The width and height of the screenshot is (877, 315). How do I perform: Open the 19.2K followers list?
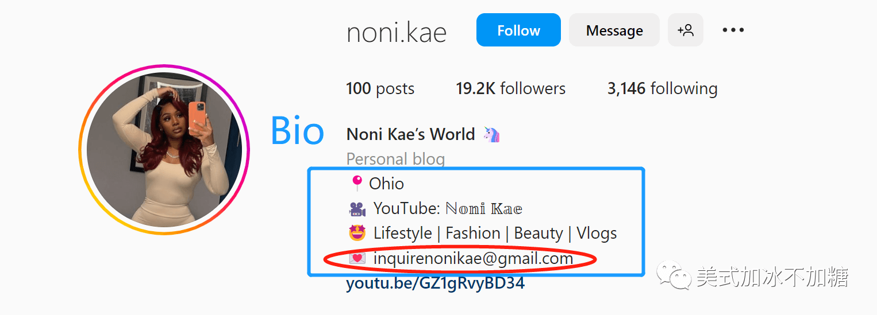510,89
